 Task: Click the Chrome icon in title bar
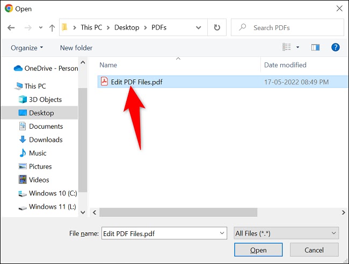9,9
